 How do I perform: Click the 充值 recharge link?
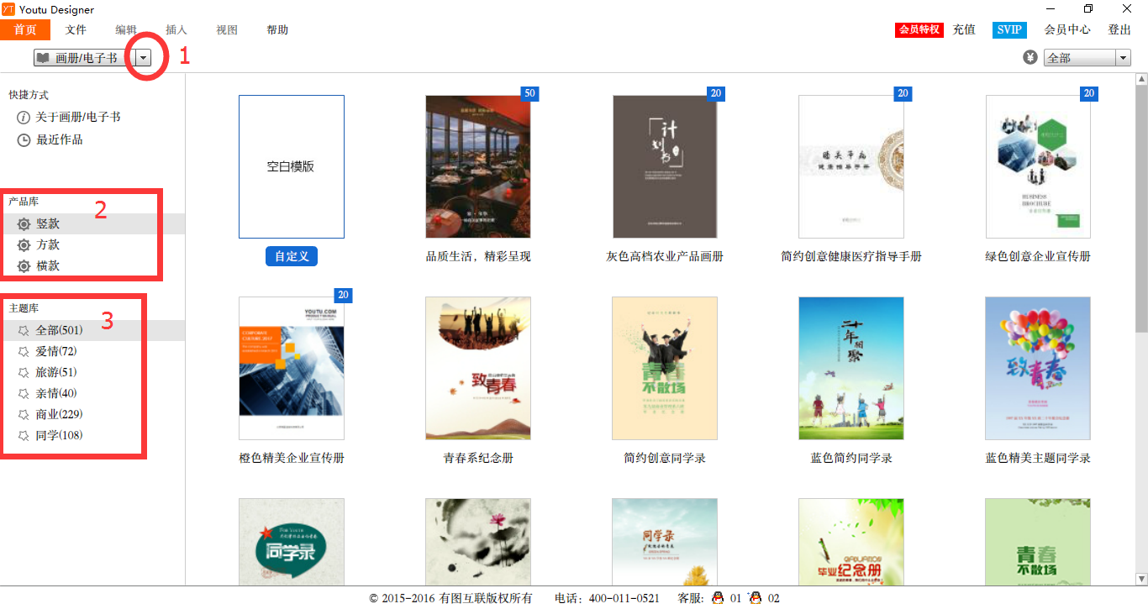[x=964, y=29]
